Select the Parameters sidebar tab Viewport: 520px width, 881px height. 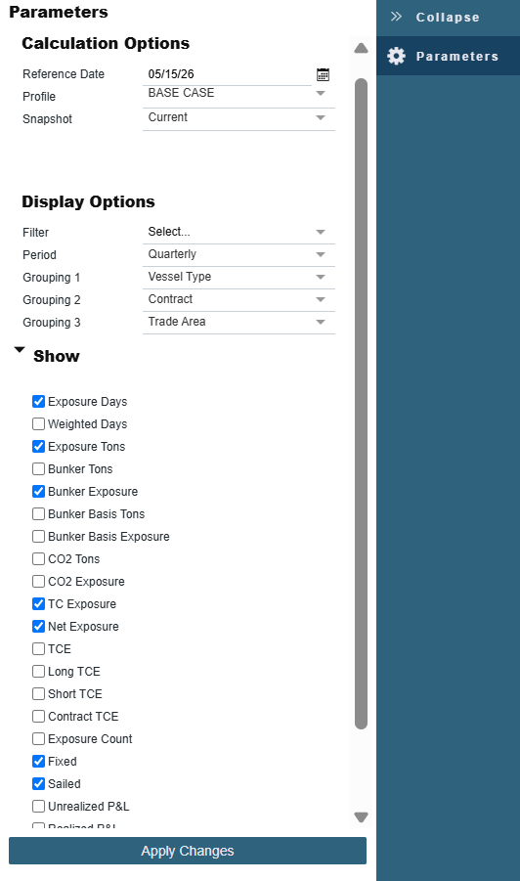pos(448,56)
